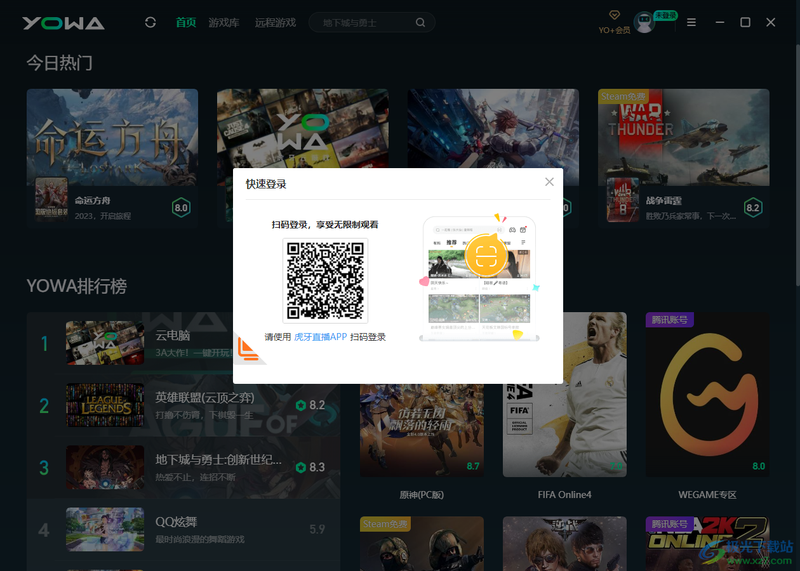This screenshot has height=571, width=800.
Task: Select 英雄联盟(云顶之弈) ranking row
Action: (183, 405)
